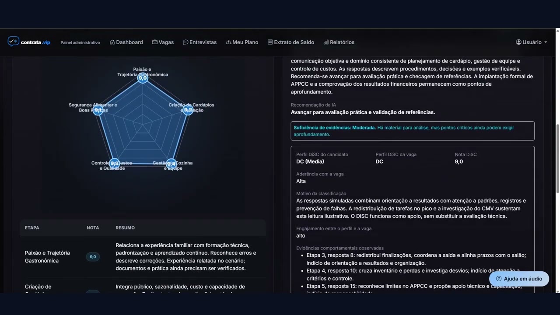
Task: Click the Engajamento value alto
Action: click(x=301, y=236)
